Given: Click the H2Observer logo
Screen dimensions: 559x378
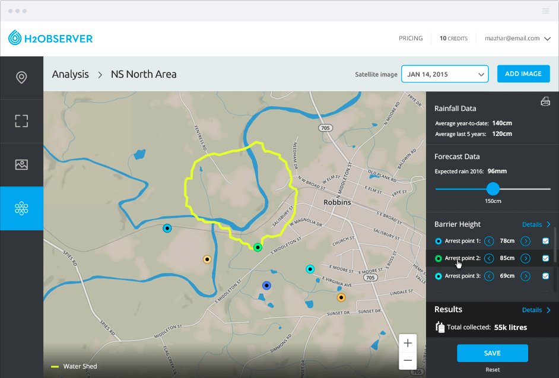Looking at the screenshot, I should coord(50,39).
